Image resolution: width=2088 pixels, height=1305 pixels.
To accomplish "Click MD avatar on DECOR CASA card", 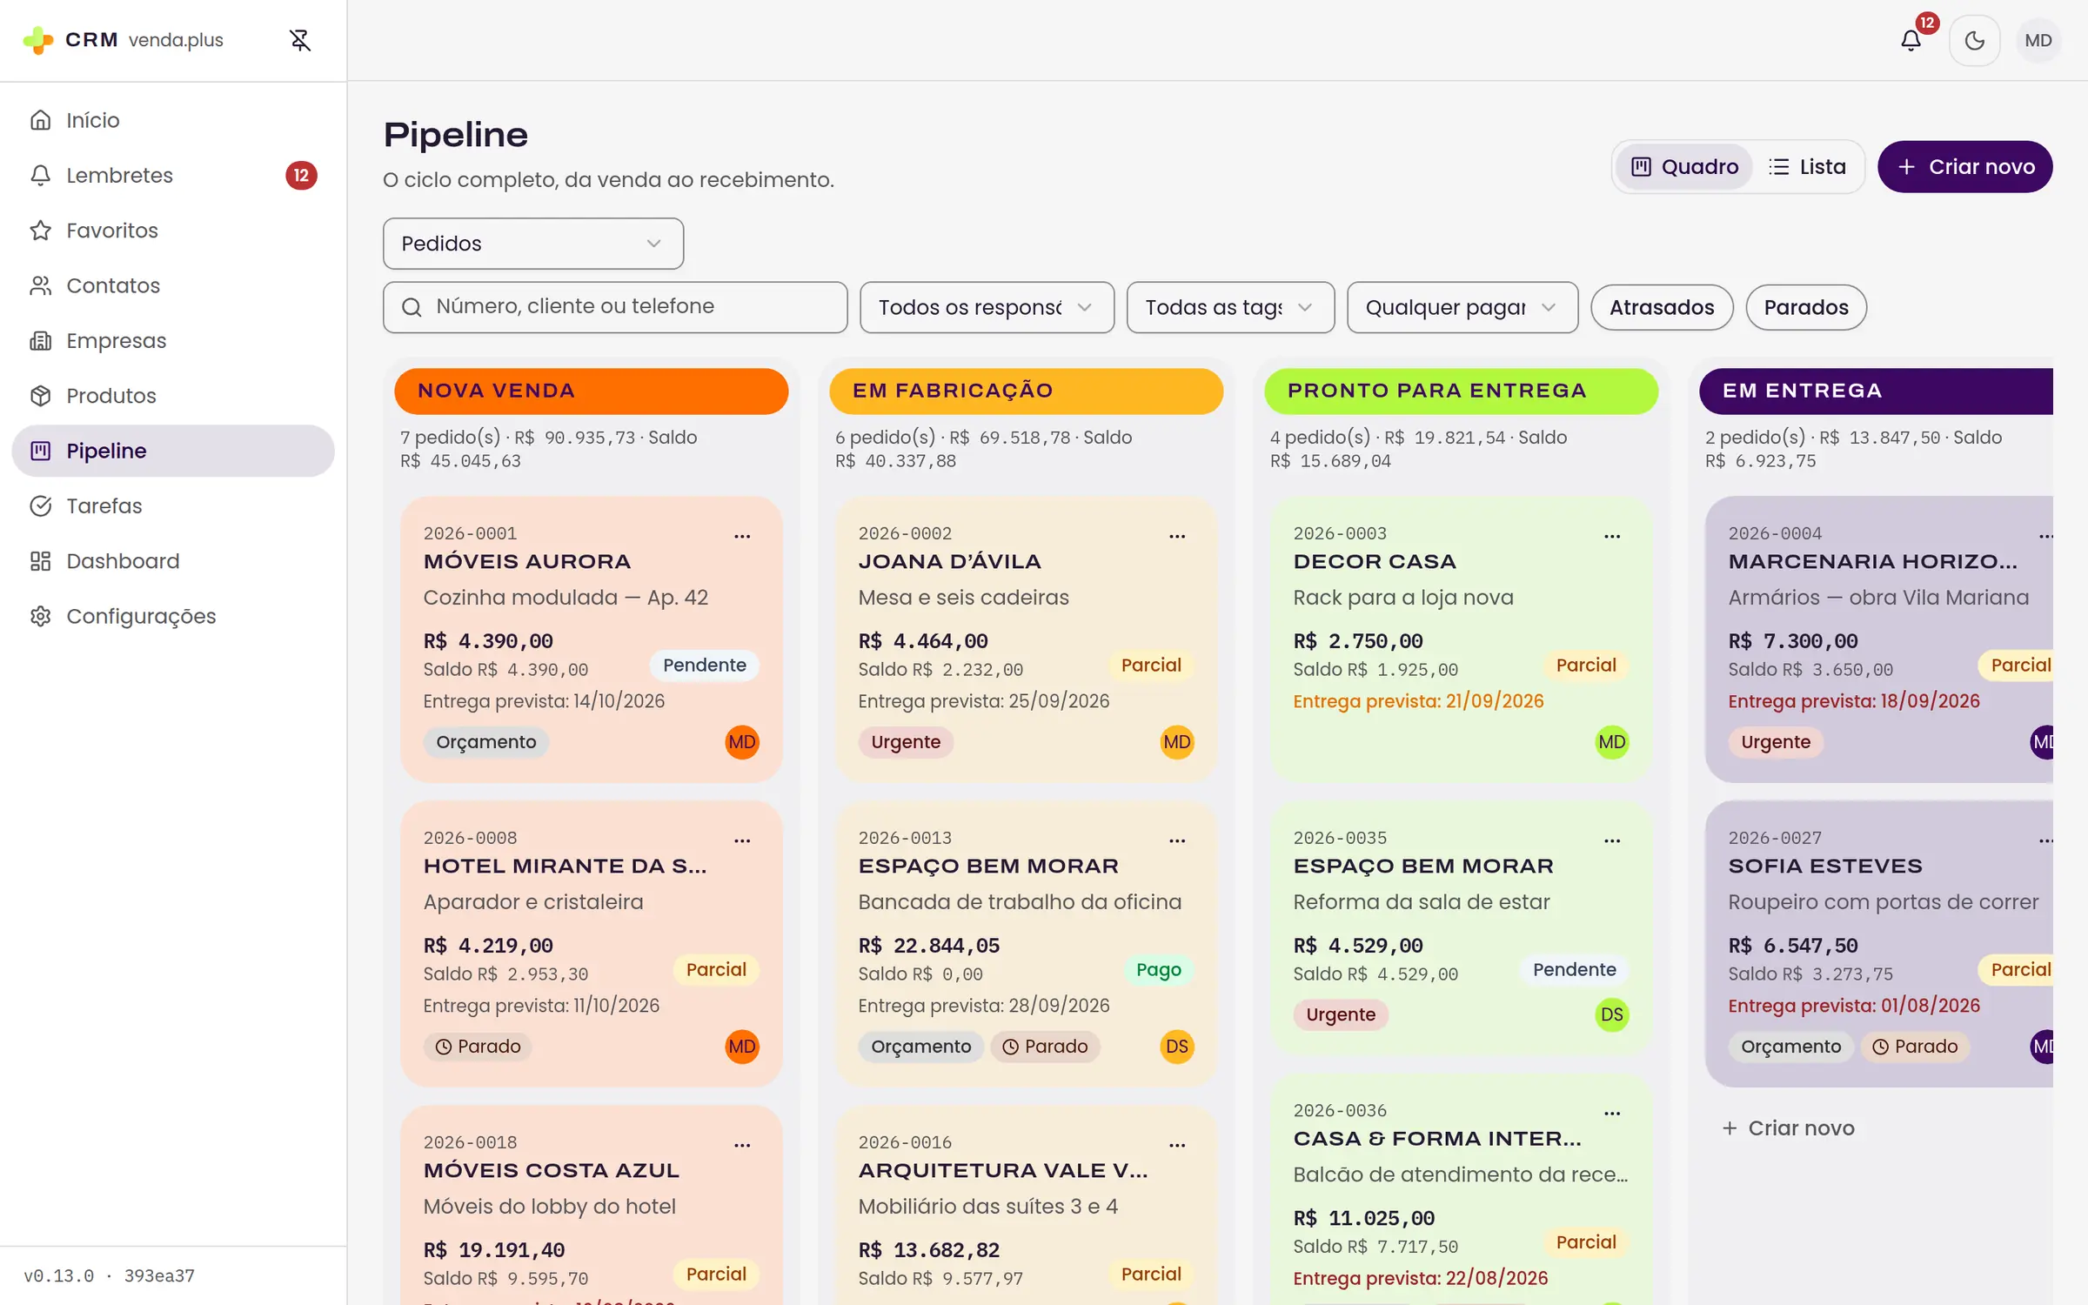I will click(x=1612, y=742).
